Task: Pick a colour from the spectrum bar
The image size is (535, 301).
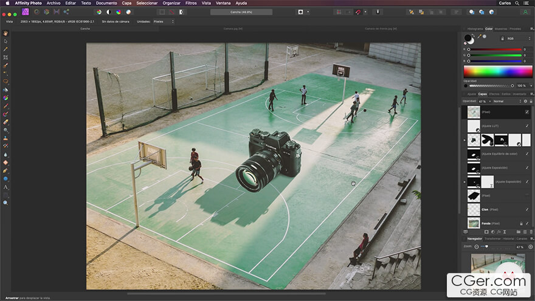Action: (498, 71)
